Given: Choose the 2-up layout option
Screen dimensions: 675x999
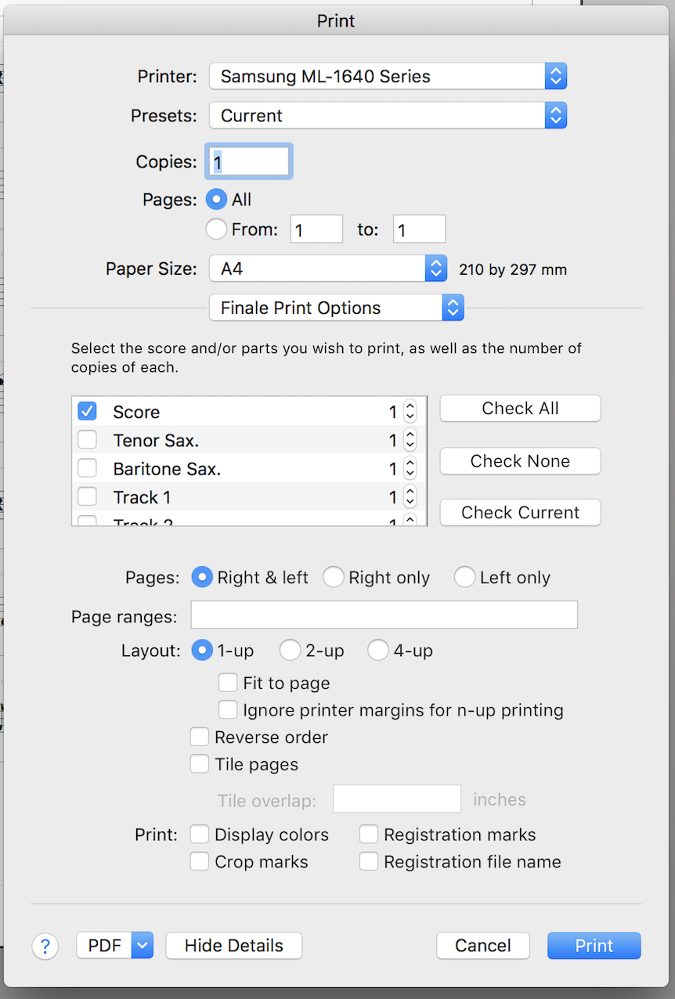Looking at the screenshot, I should click(290, 651).
